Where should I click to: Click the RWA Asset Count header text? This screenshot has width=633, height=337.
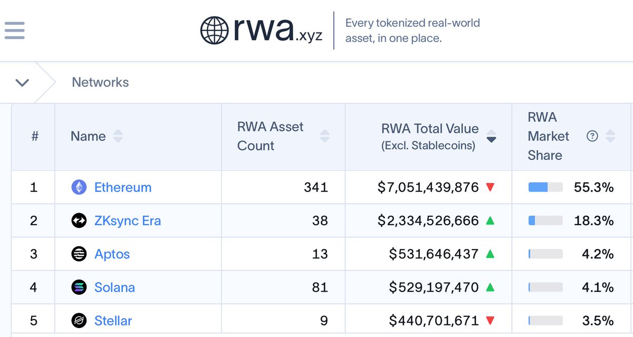[x=271, y=136]
